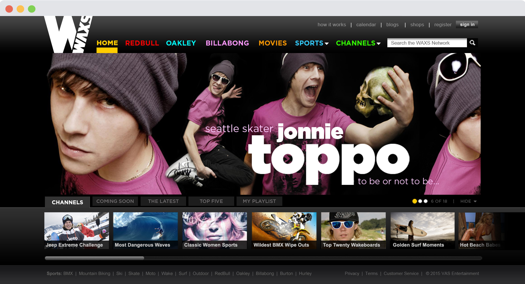Select the first yellow slide dot
525x284 pixels.
click(414, 201)
